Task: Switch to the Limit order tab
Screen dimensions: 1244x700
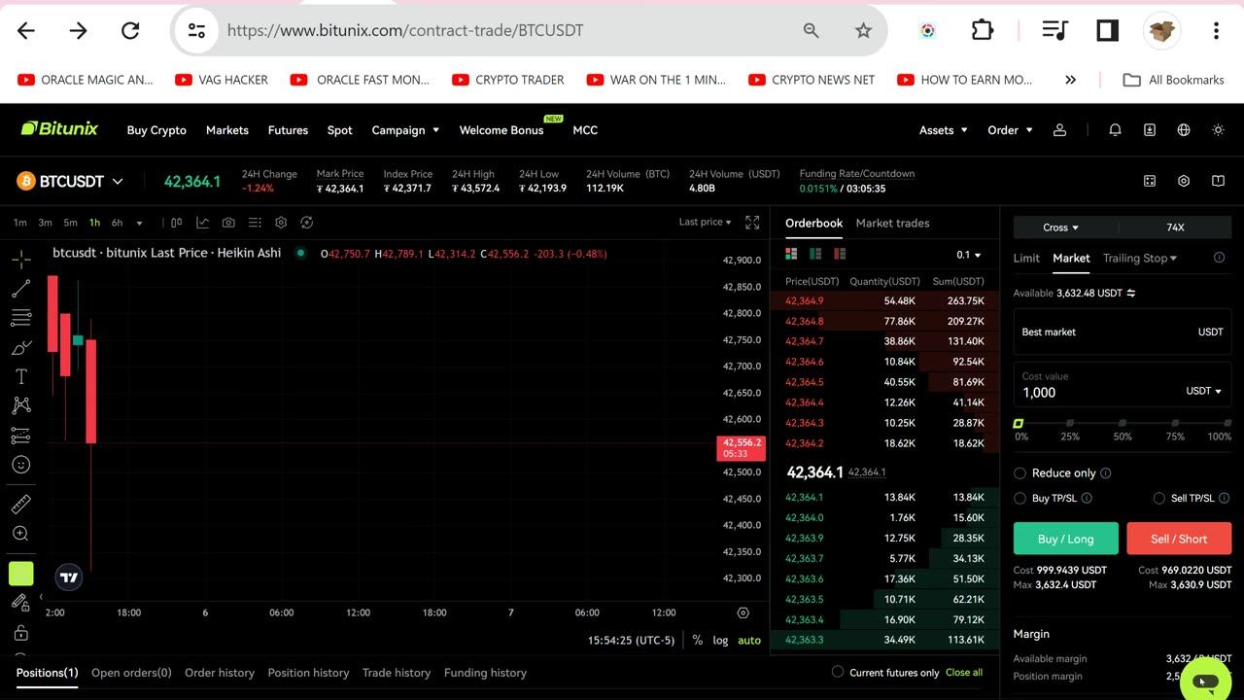Action: (x=1026, y=258)
